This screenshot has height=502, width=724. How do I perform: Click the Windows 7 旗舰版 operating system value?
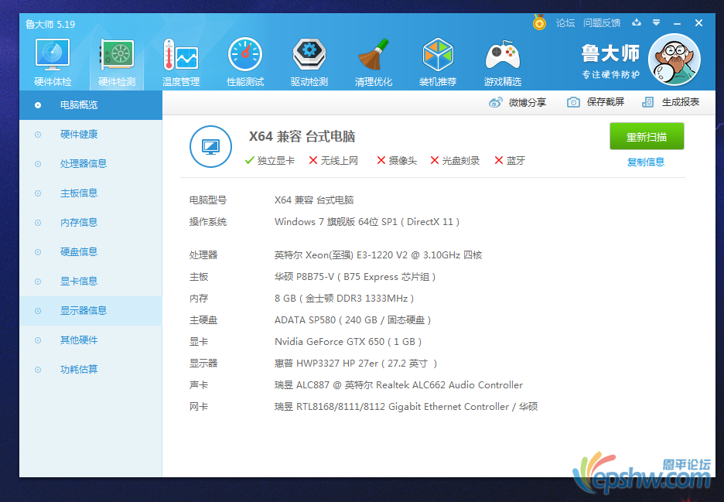tap(367, 222)
